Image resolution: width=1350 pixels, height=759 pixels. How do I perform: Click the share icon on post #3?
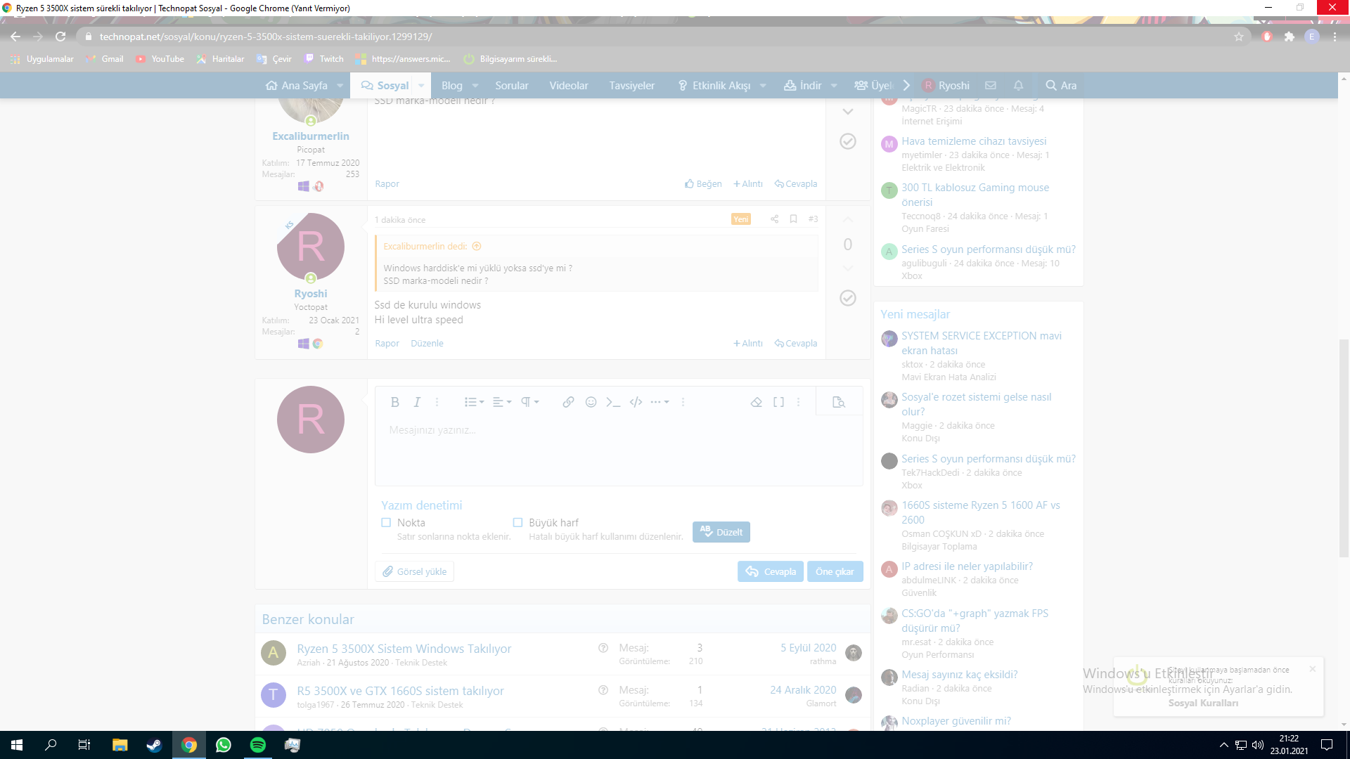774,219
